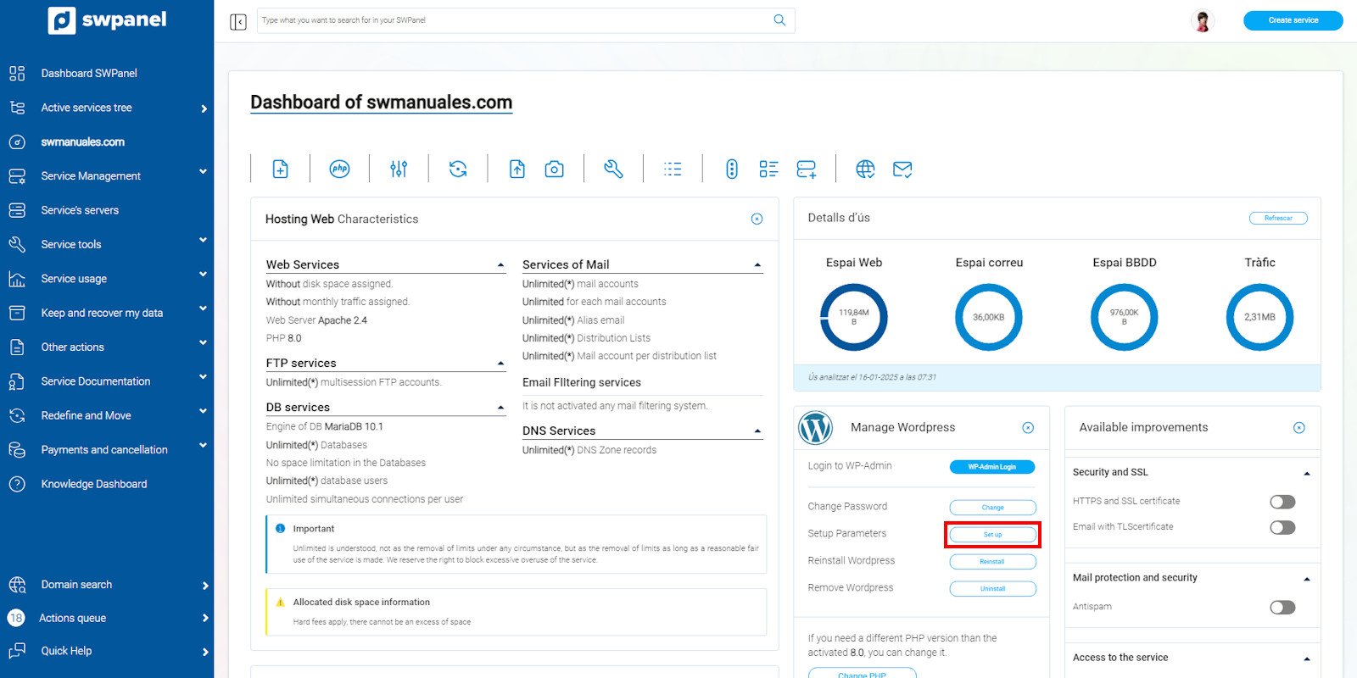1357x678 pixels.
Task: Close the Manage Wordpress panel
Action: pyautogui.click(x=1028, y=427)
